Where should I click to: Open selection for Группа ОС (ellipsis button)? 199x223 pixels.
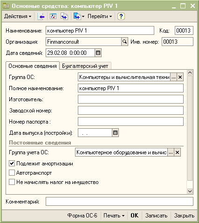[173, 77]
